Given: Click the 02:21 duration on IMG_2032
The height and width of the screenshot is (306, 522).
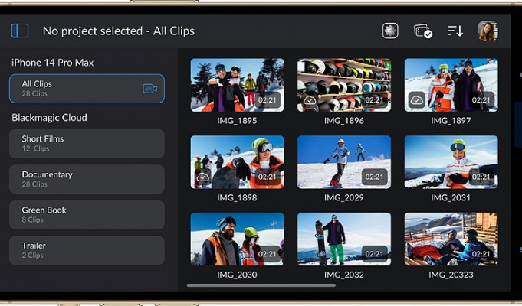Looking at the screenshot, I should 375,254.
